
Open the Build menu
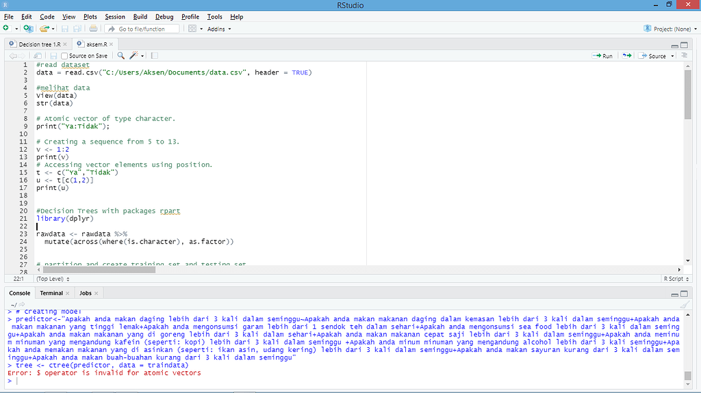140,16
